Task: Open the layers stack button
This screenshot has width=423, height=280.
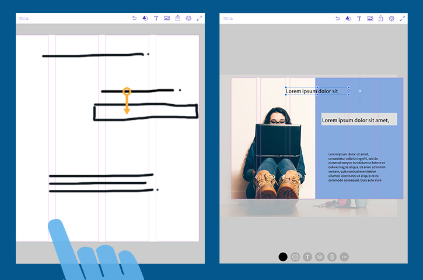Action: pyautogui.click(x=320, y=257)
